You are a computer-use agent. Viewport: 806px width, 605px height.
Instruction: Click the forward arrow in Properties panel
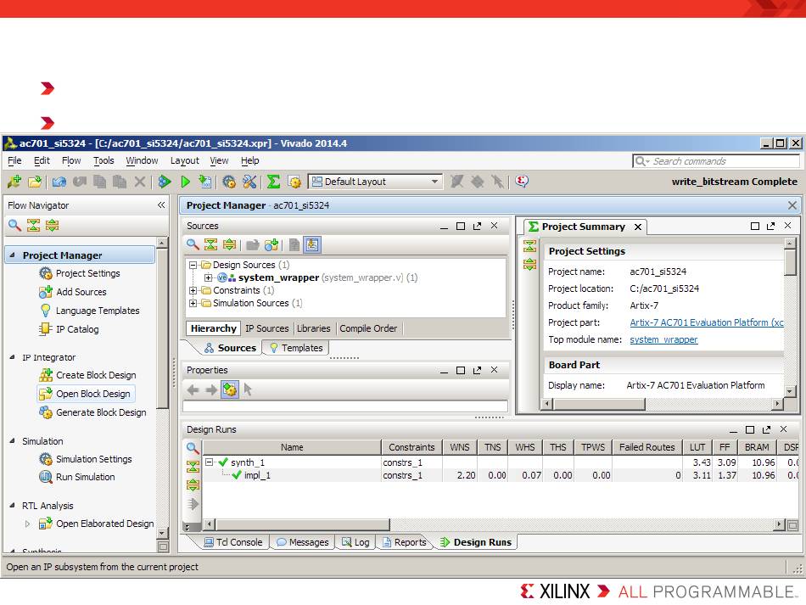(x=211, y=389)
